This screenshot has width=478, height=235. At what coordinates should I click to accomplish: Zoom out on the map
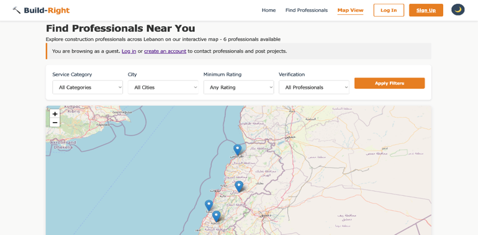[55, 122]
